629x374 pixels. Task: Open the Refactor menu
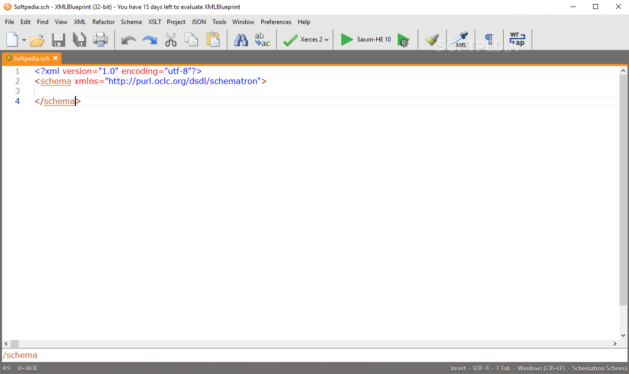tap(103, 22)
